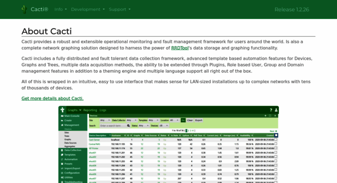Viewport: 337px width, 183px height.
Task: Open the Site filter dropdown
Action: click(x=105, y=120)
